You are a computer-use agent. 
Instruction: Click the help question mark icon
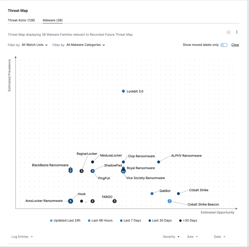[228, 32]
